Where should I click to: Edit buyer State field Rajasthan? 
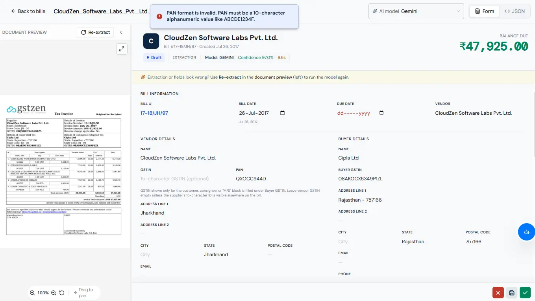pos(413,242)
